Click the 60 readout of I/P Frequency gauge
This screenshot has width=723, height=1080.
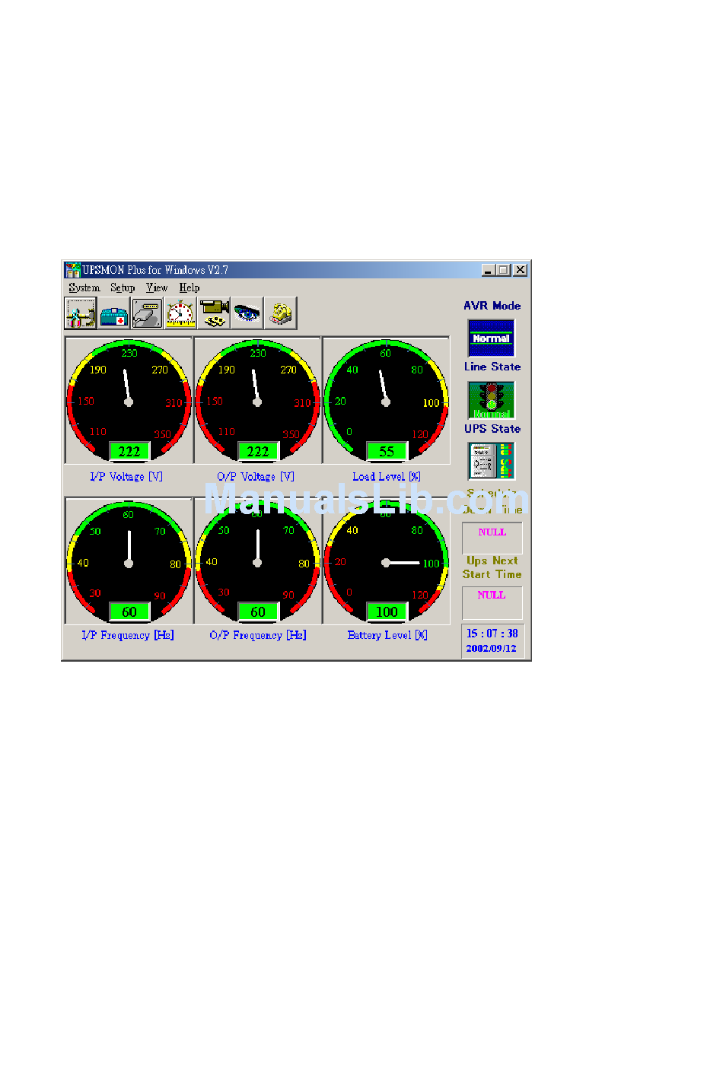tap(129, 611)
